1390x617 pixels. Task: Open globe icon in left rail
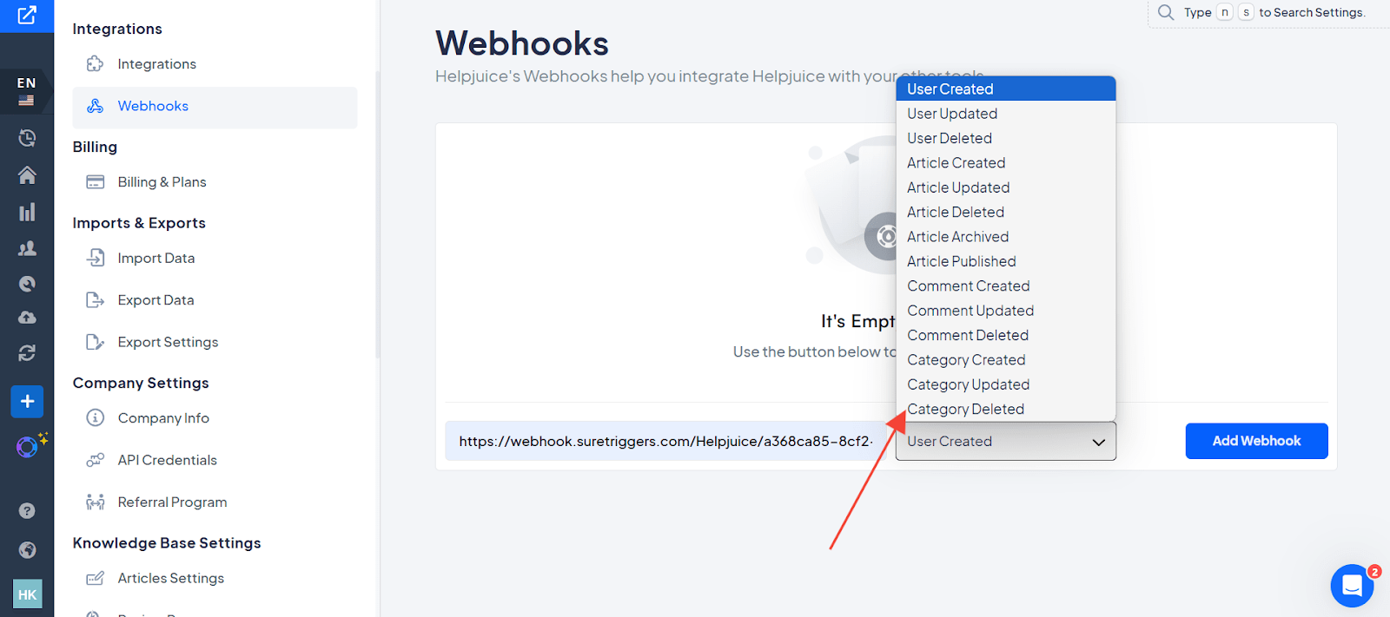(27, 550)
